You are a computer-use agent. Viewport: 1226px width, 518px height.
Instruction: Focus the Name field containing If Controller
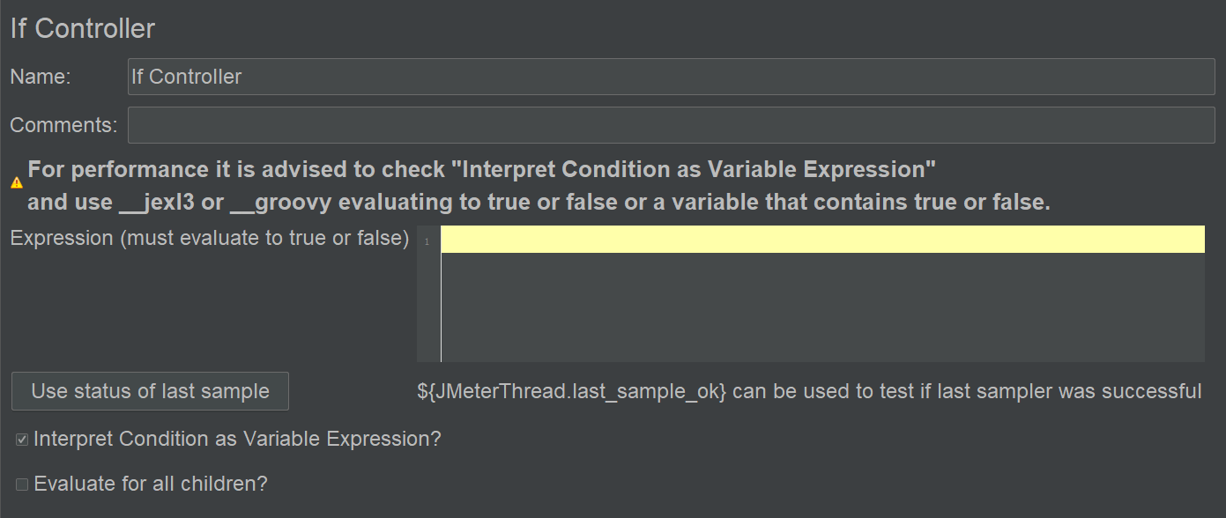click(671, 77)
